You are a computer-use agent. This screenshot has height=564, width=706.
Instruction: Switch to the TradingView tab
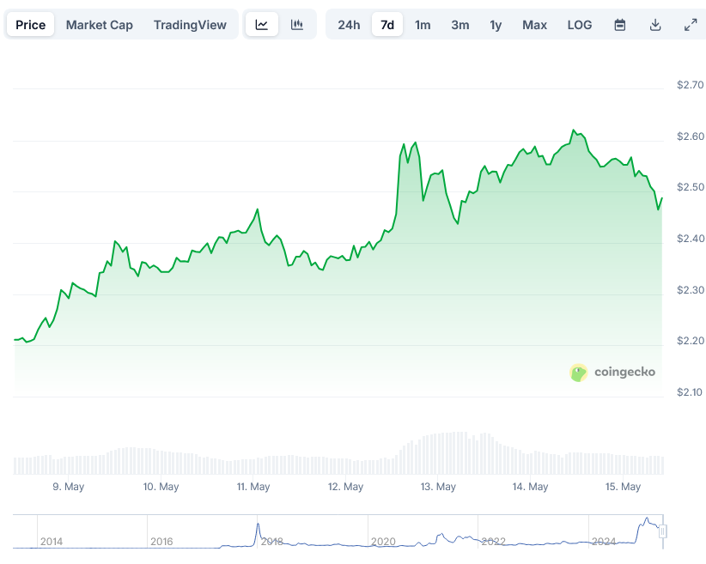pos(190,24)
